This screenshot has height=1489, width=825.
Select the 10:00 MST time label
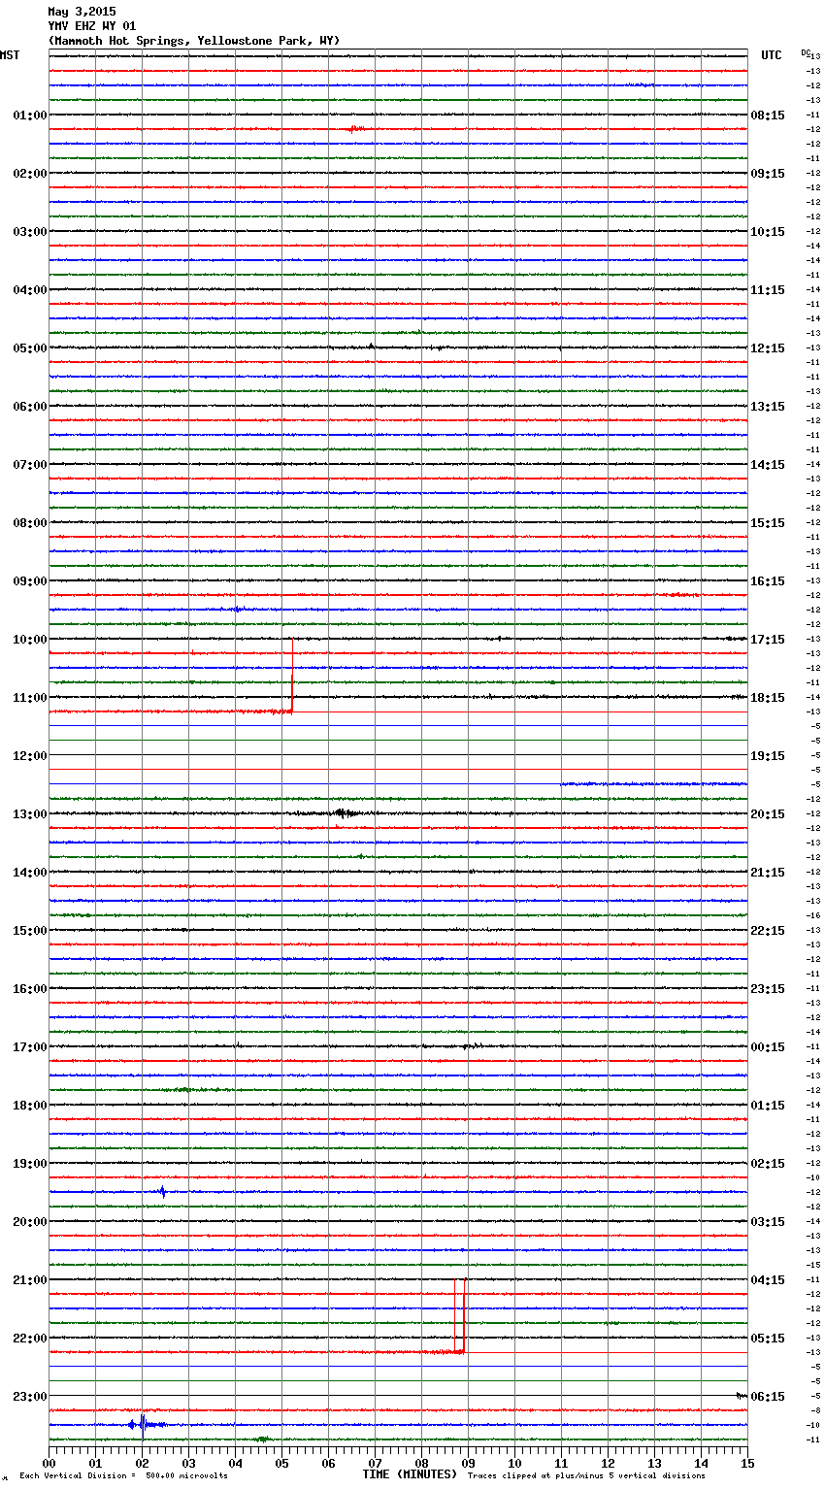tap(30, 640)
